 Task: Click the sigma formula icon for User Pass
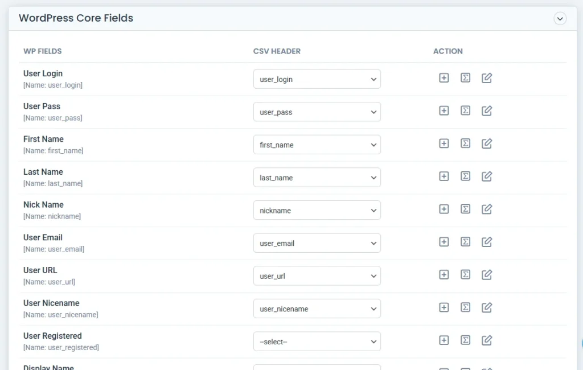point(465,111)
